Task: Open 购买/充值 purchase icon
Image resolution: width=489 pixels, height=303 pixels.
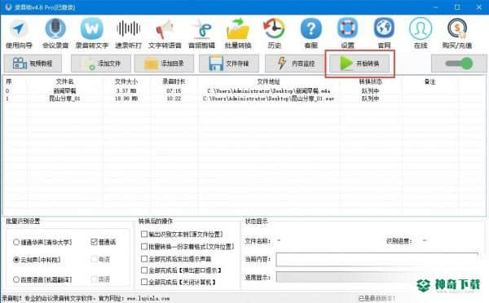Action: tap(457, 33)
